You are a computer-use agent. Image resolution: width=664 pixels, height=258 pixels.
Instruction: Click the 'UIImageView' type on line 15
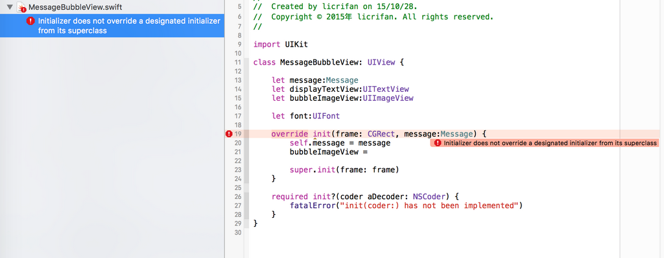388,98
